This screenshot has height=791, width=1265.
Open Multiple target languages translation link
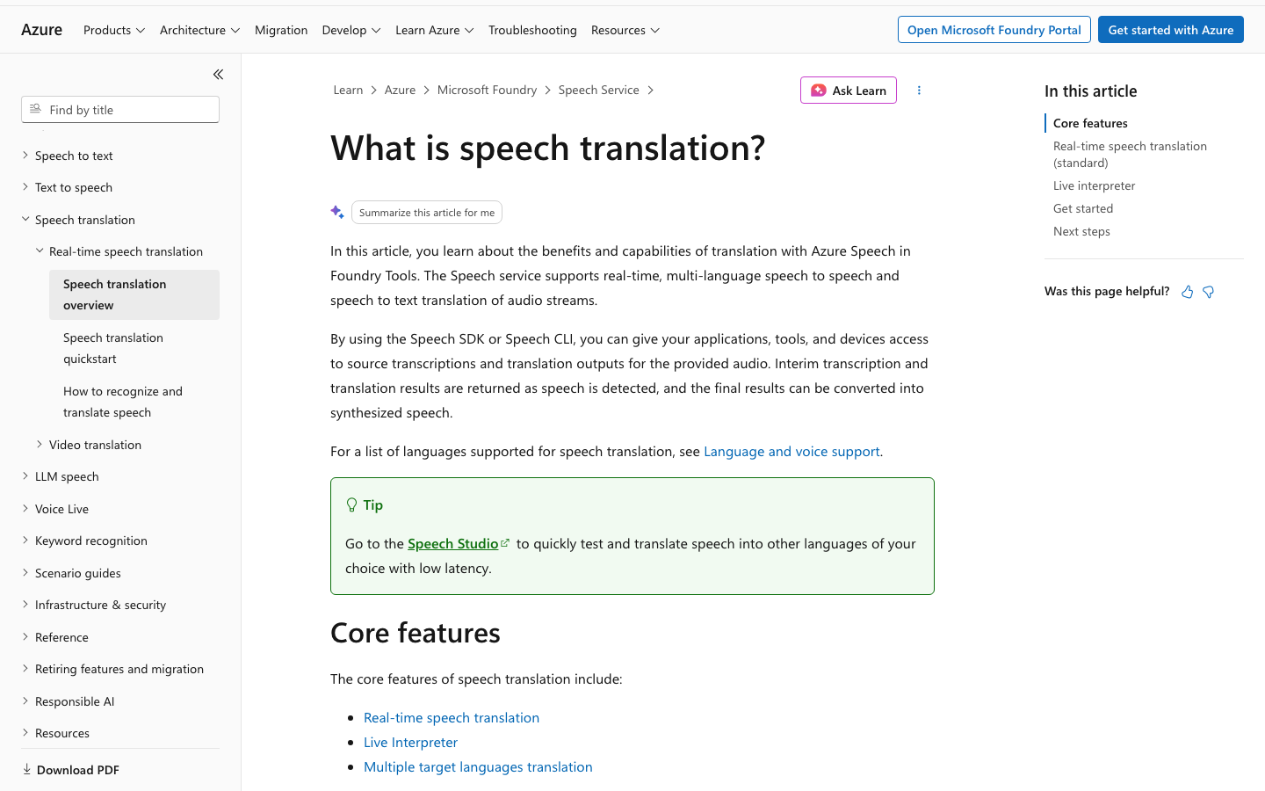[x=478, y=766]
